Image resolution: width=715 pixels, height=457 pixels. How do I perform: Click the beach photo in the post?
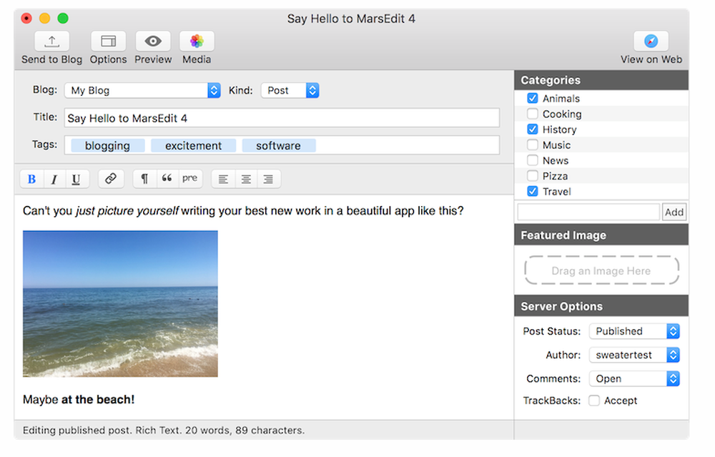tap(120, 304)
